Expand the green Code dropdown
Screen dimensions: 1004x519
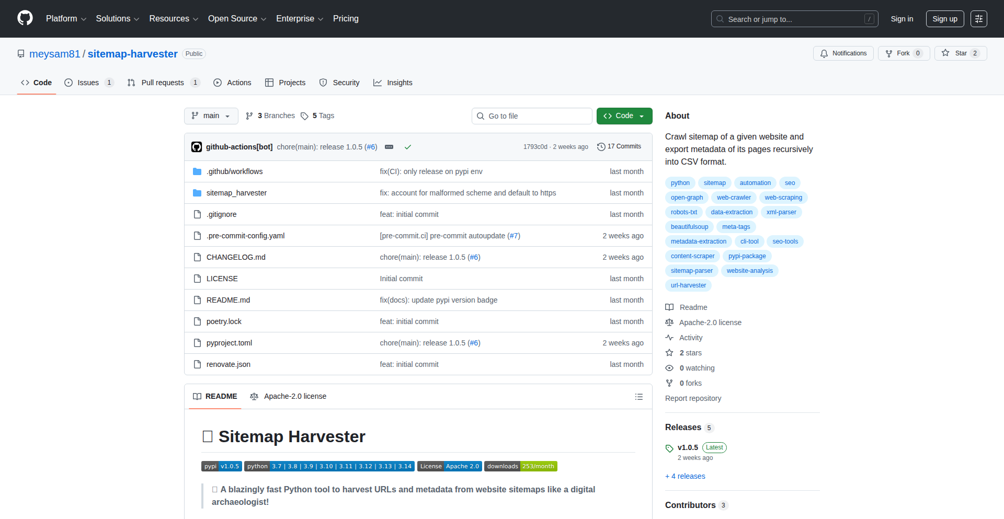(x=624, y=116)
